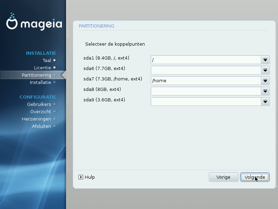Select the Overzicht step in sidebar

pos(41,111)
